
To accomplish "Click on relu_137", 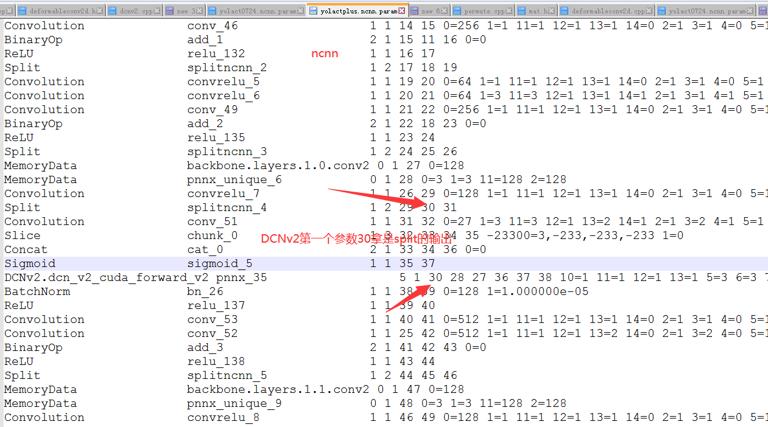I will click(x=216, y=305).
